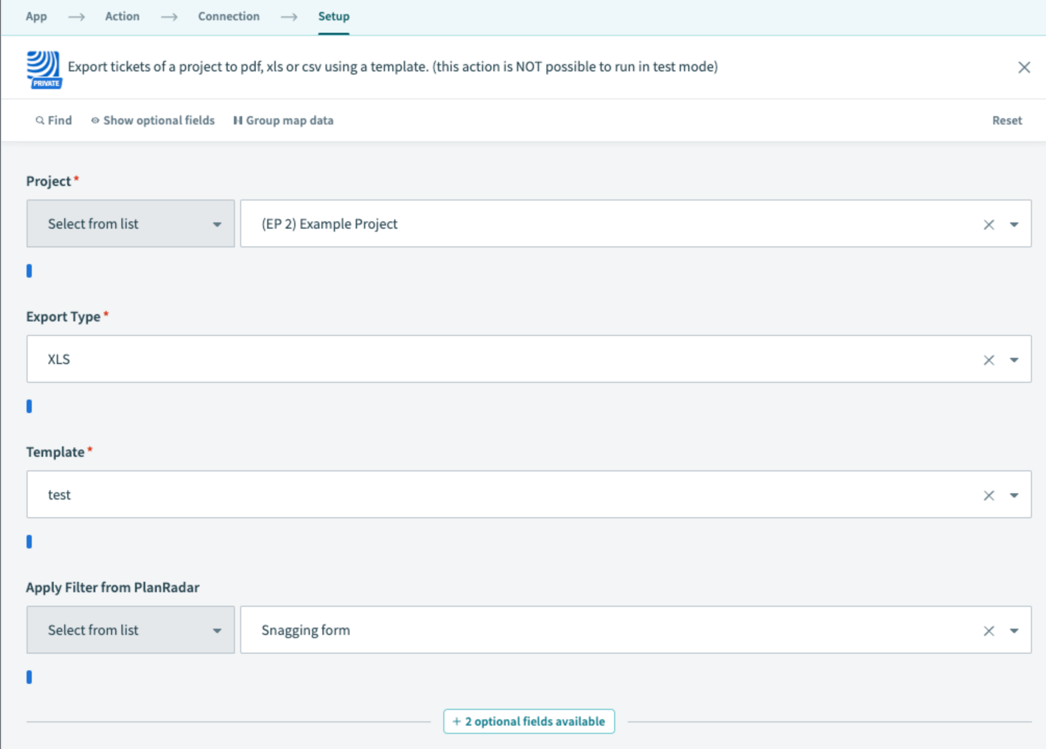Screen dimensions: 1046x749
Task: Clear the Example Project selection
Action: click(x=988, y=224)
